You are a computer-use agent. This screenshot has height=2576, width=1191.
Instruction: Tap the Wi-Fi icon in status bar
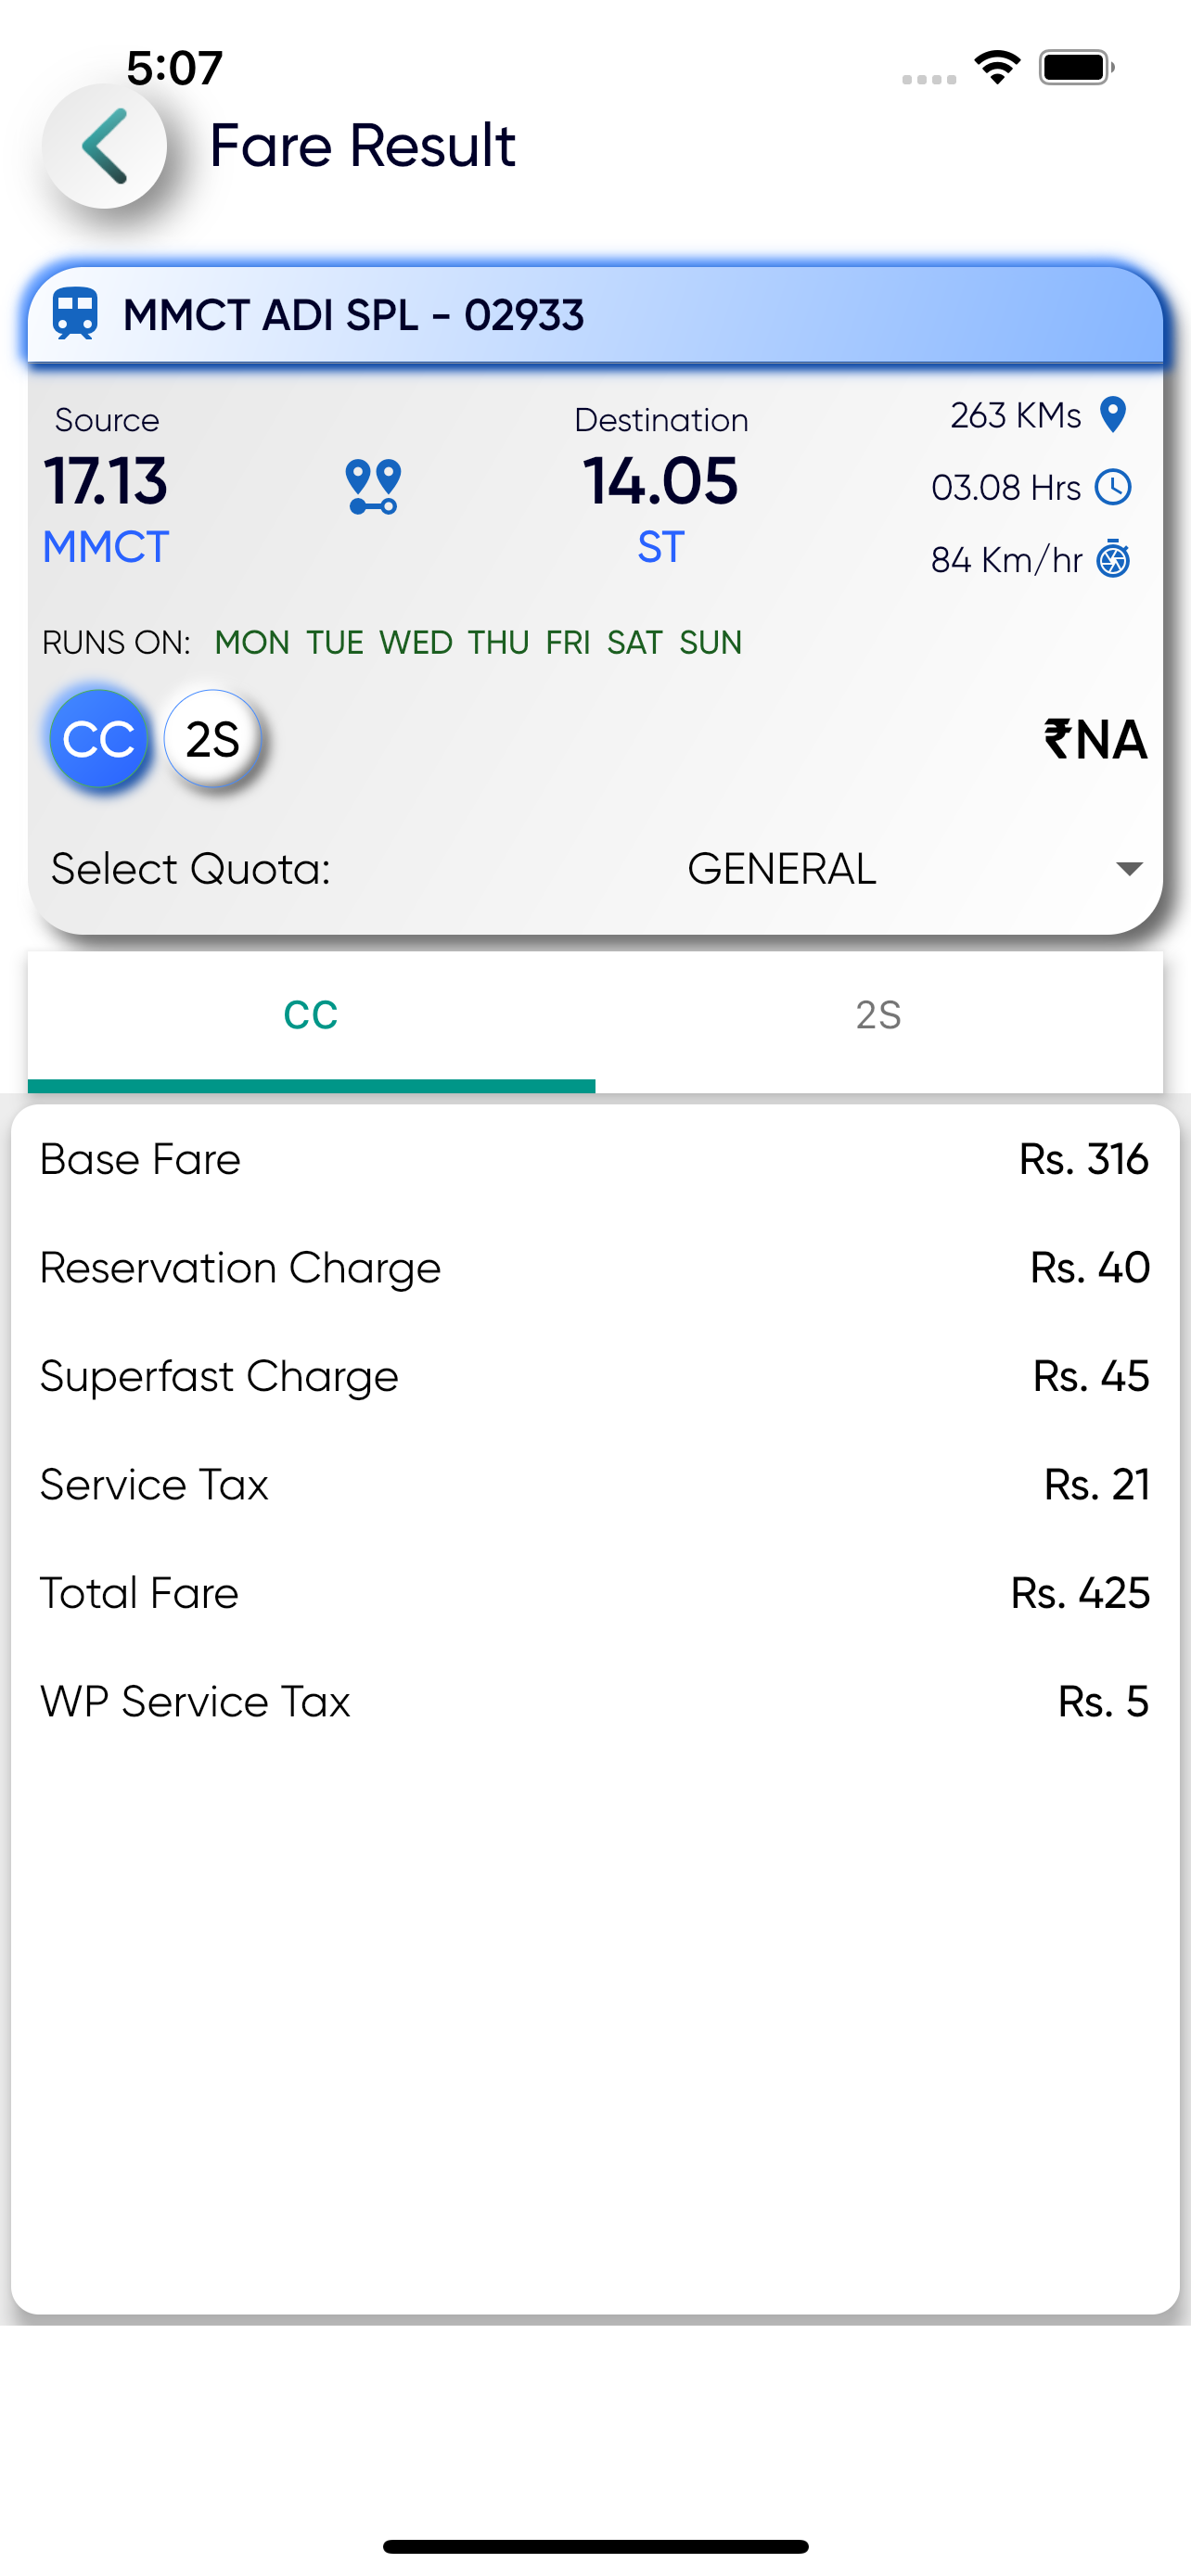tap(996, 68)
